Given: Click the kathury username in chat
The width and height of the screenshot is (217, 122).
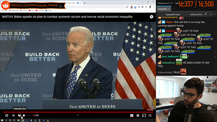Looking at the screenshot, I should point(171,31).
